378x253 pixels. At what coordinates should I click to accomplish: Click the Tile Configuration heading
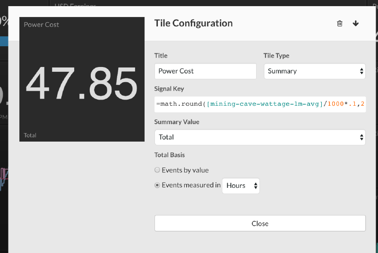pyautogui.click(x=193, y=23)
